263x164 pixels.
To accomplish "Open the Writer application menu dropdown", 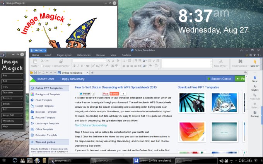I will coord(45,51).
